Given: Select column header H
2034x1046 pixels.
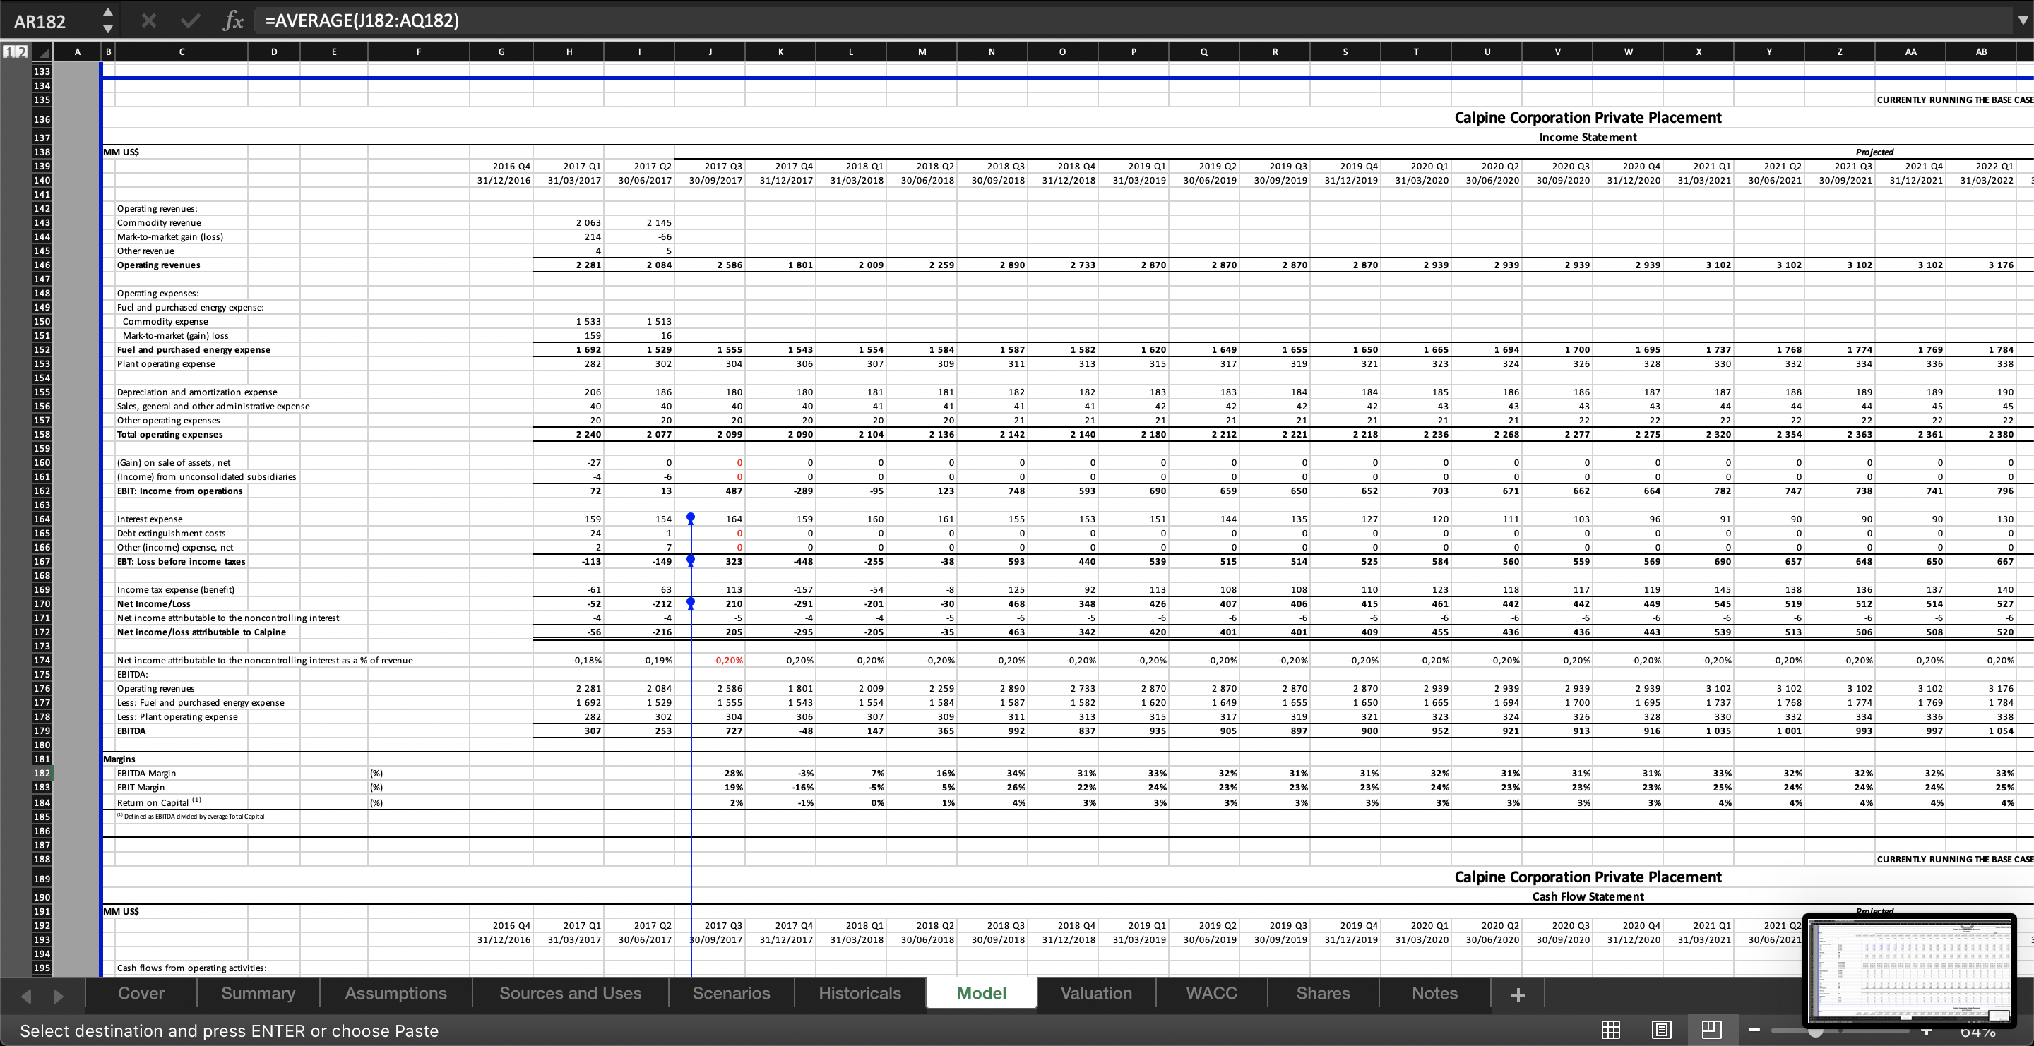Looking at the screenshot, I should [569, 52].
